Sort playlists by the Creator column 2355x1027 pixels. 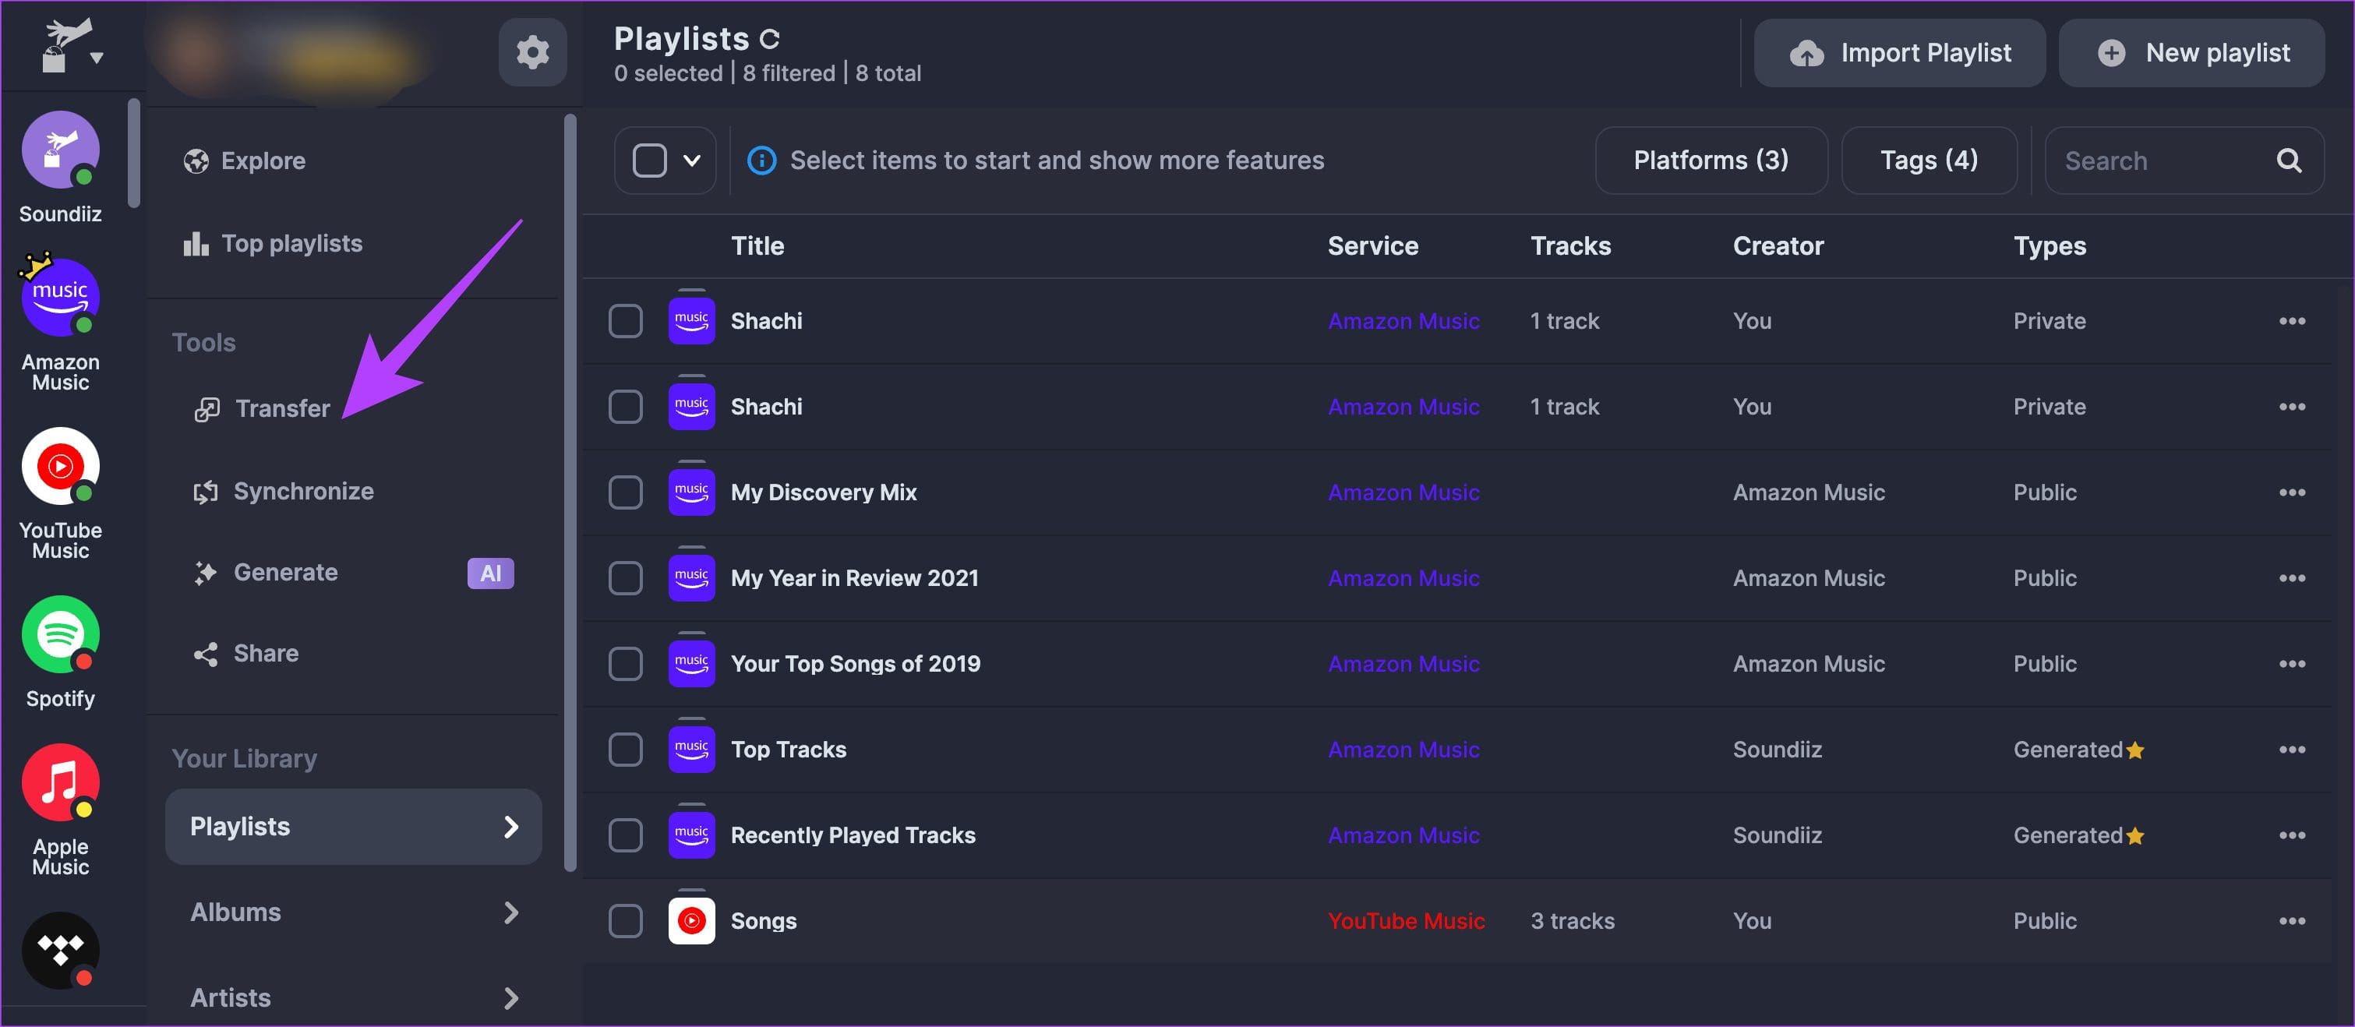[1778, 247]
